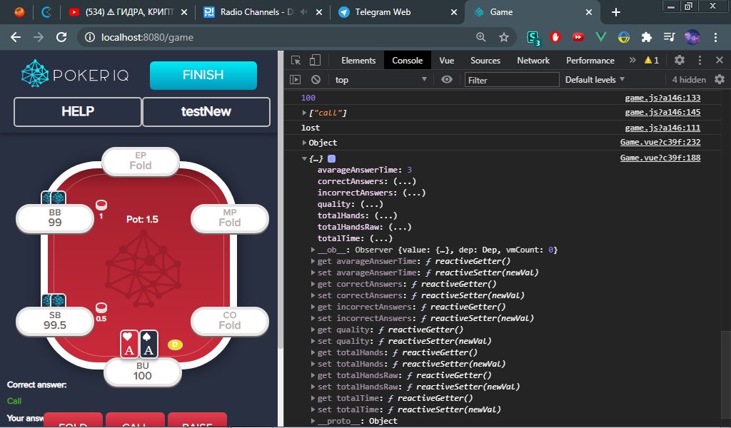Open console settings gear
The width and height of the screenshot is (731, 428).
[x=720, y=80]
